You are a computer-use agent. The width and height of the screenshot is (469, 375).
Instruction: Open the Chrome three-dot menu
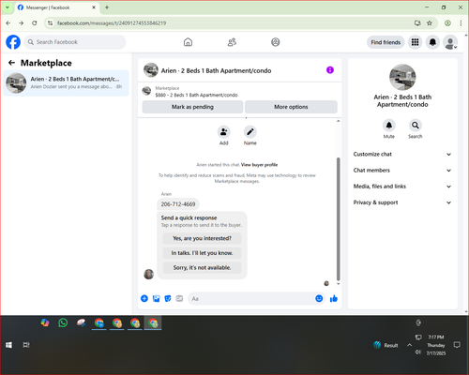click(x=461, y=22)
